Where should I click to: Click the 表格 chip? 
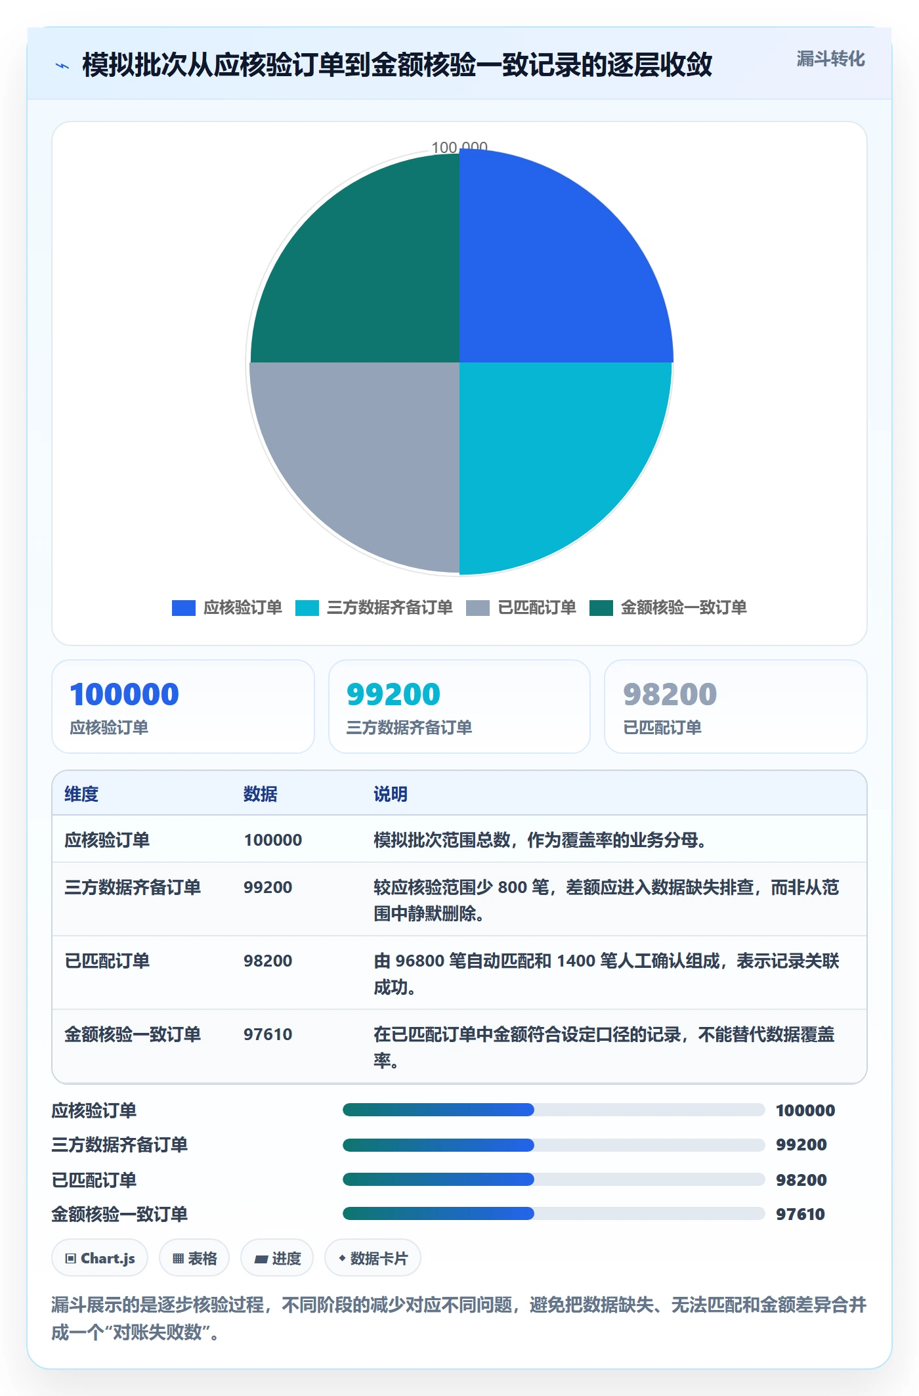click(194, 1258)
